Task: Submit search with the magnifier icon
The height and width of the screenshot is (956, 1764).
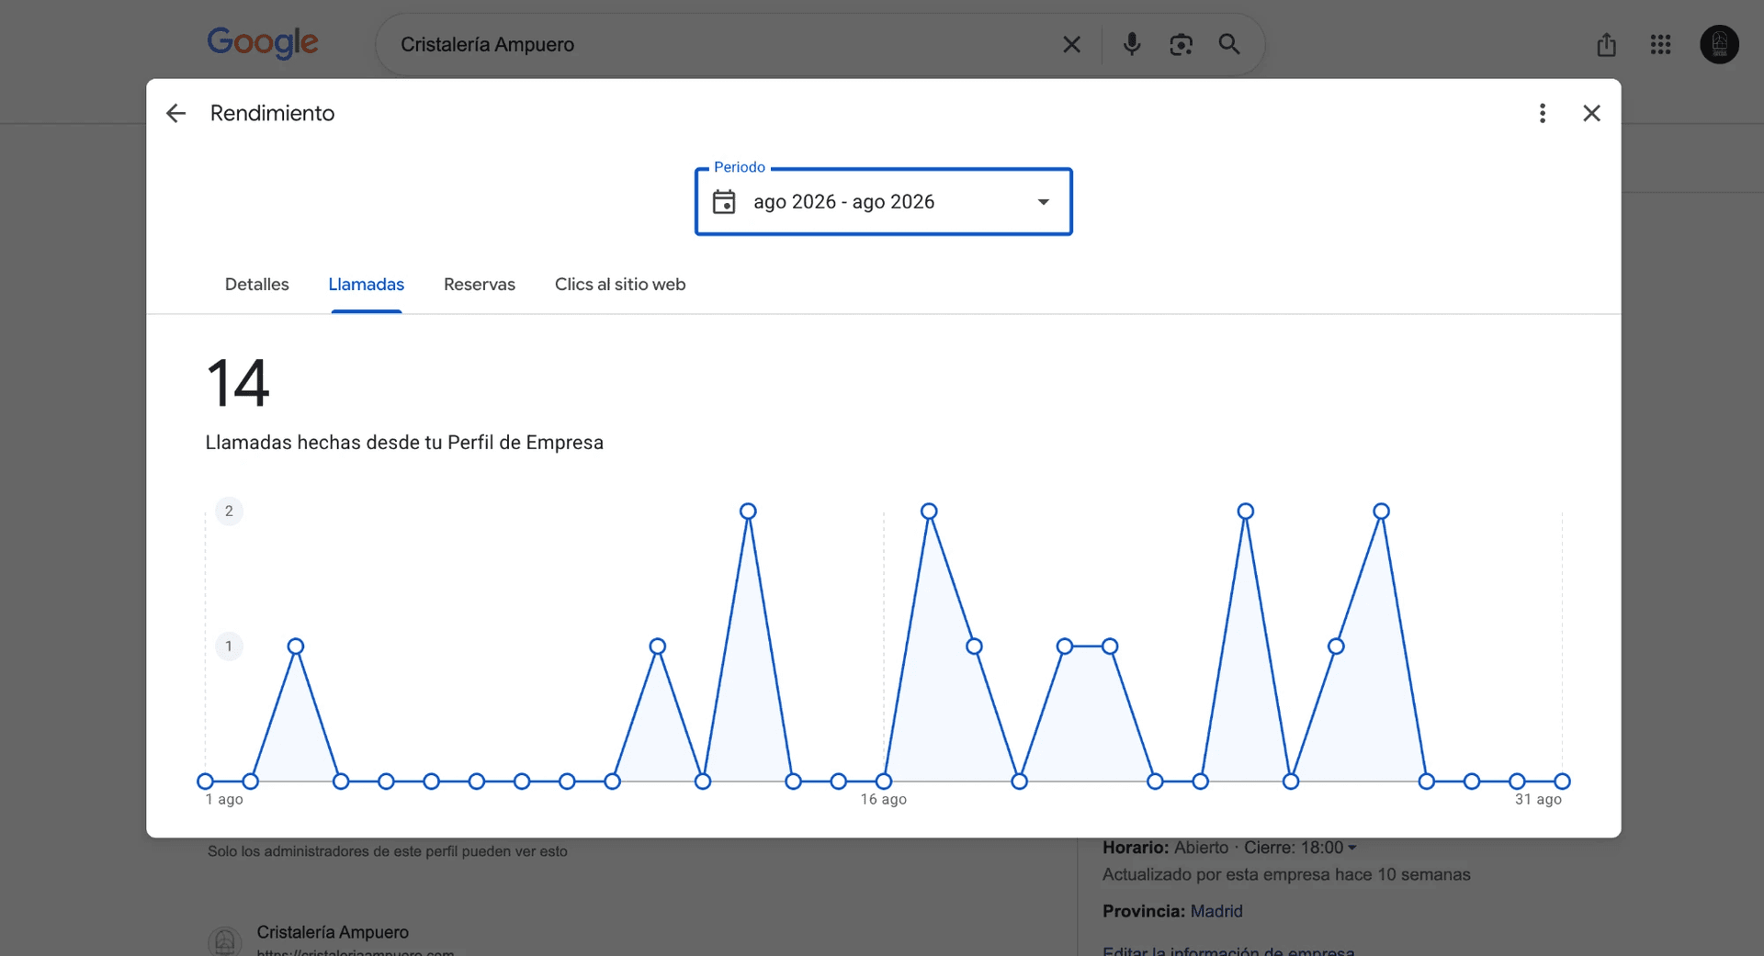Action: coord(1229,44)
